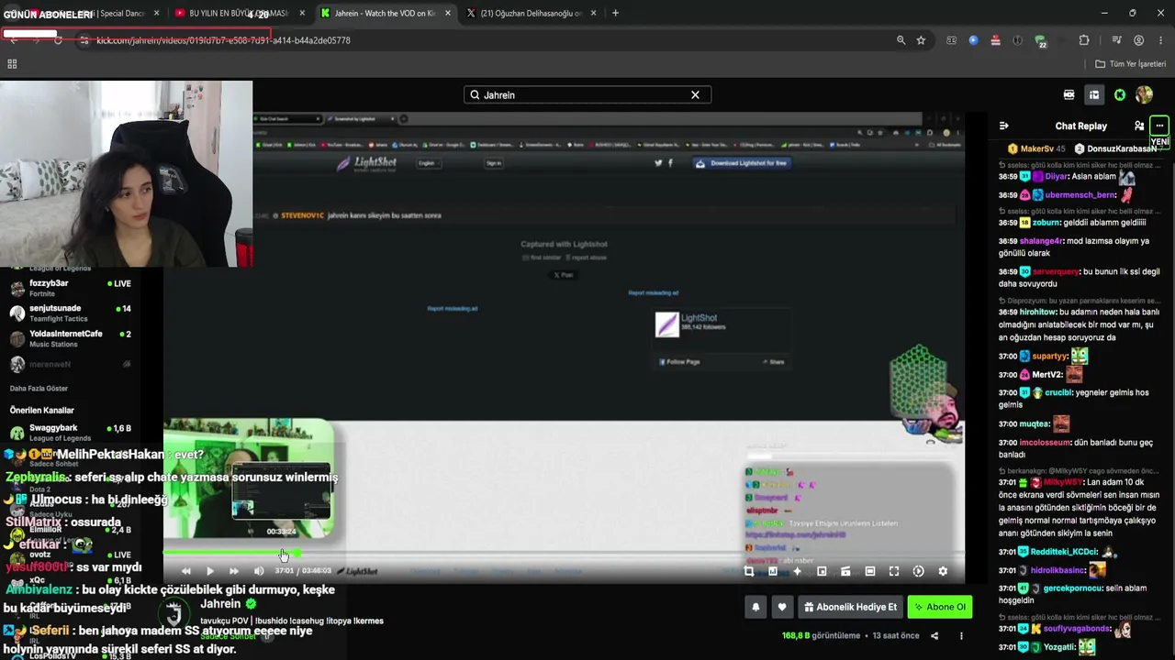1175x660 pixels.
Task: Bookmark this page with the star icon
Action: pyautogui.click(x=921, y=40)
